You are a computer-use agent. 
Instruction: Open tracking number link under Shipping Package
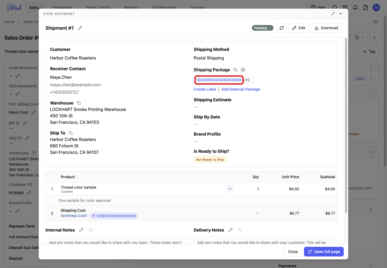point(219,80)
